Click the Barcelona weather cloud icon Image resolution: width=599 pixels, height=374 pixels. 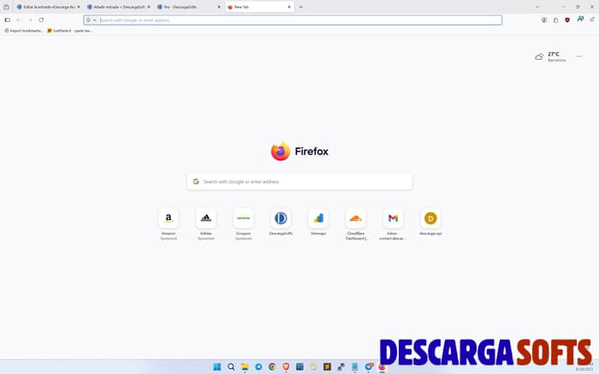click(539, 57)
